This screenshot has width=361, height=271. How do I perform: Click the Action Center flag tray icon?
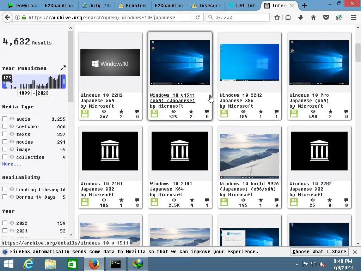pyautogui.click(x=305, y=264)
